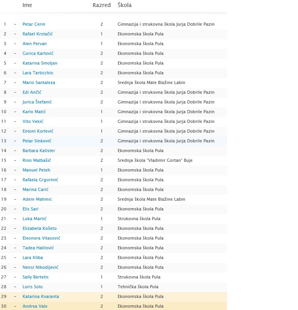Screen dimensions: 298x310
Task: Select the Lara Kliba link
Action: coord(33,257)
